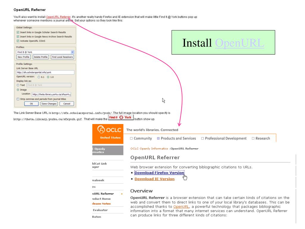The height and width of the screenshot is (229, 305).
Task: Click the arrow beside OpenURL Referrer sidebar item
Action: (x=122, y=194)
